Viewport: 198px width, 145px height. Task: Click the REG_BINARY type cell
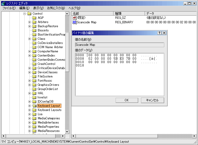124,22
